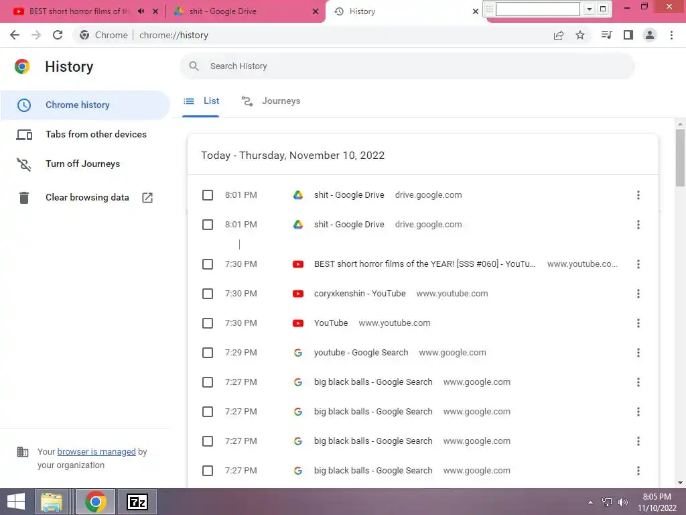
Task: Bookmark this tab with the star icon
Action: point(580,35)
